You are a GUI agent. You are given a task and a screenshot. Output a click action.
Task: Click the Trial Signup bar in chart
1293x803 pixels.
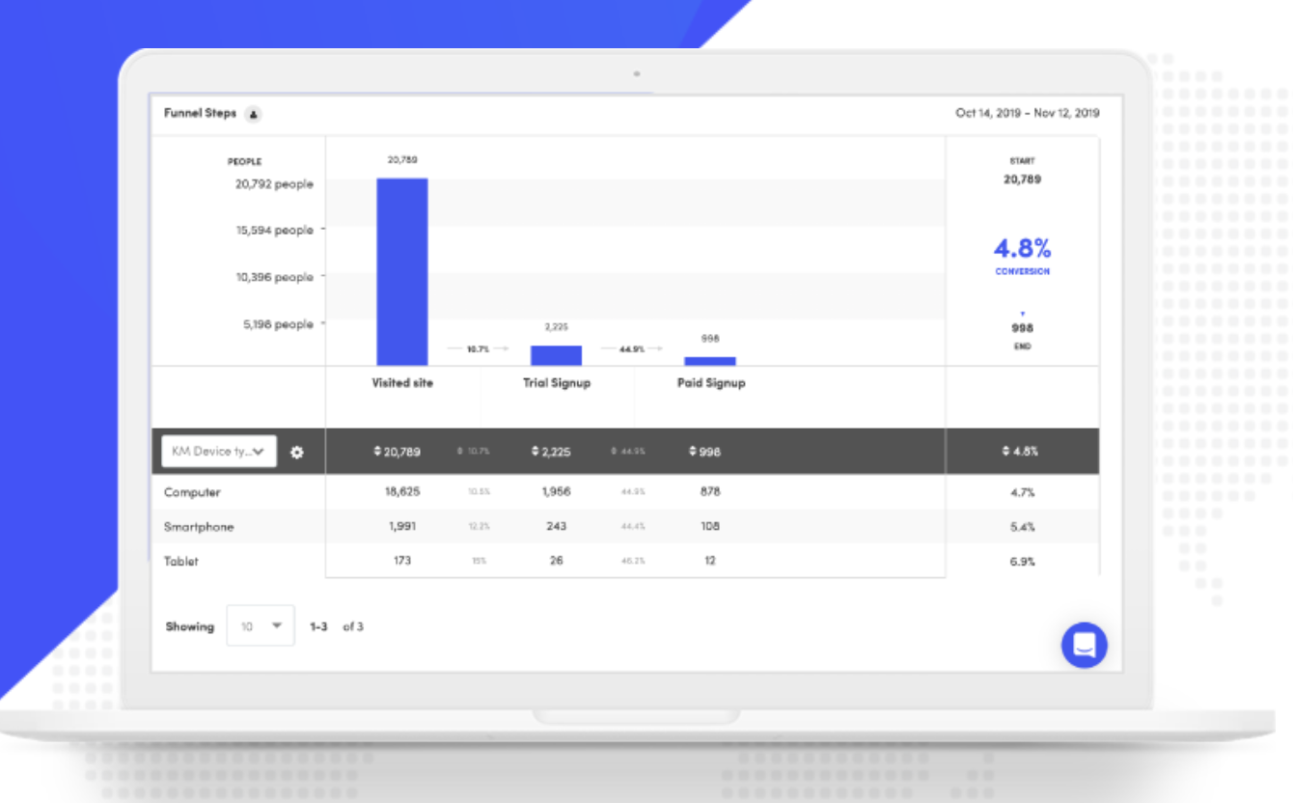[556, 355]
